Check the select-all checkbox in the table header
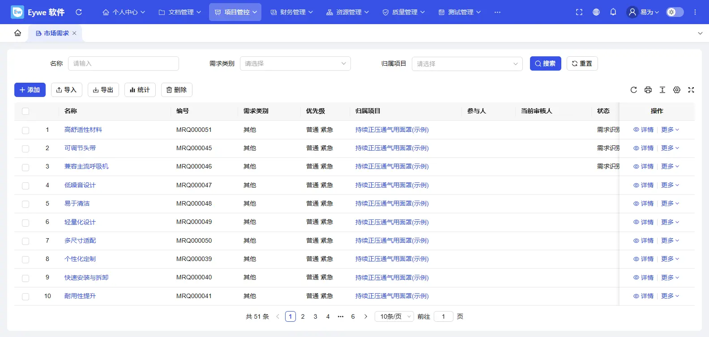This screenshot has height=337, width=709. (x=26, y=111)
